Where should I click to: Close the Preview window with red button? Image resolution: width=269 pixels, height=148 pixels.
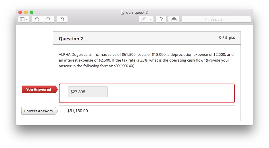click(20, 12)
